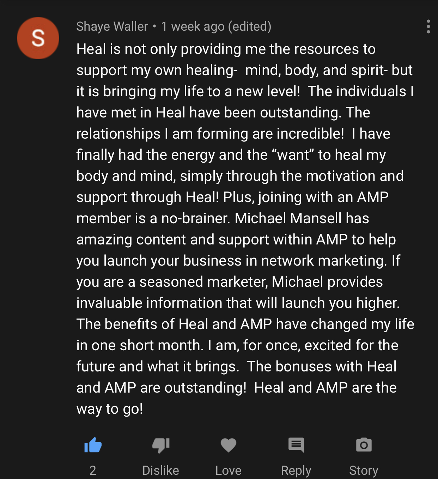The height and width of the screenshot is (479, 438).
Task: Click the "1 week ago" timestamp
Action: [x=193, y=26]
